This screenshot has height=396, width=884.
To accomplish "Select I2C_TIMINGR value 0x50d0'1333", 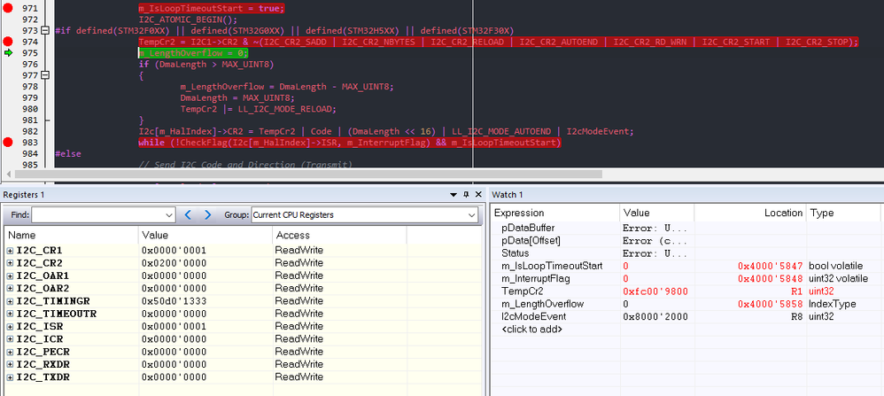I will pos(174,300).
